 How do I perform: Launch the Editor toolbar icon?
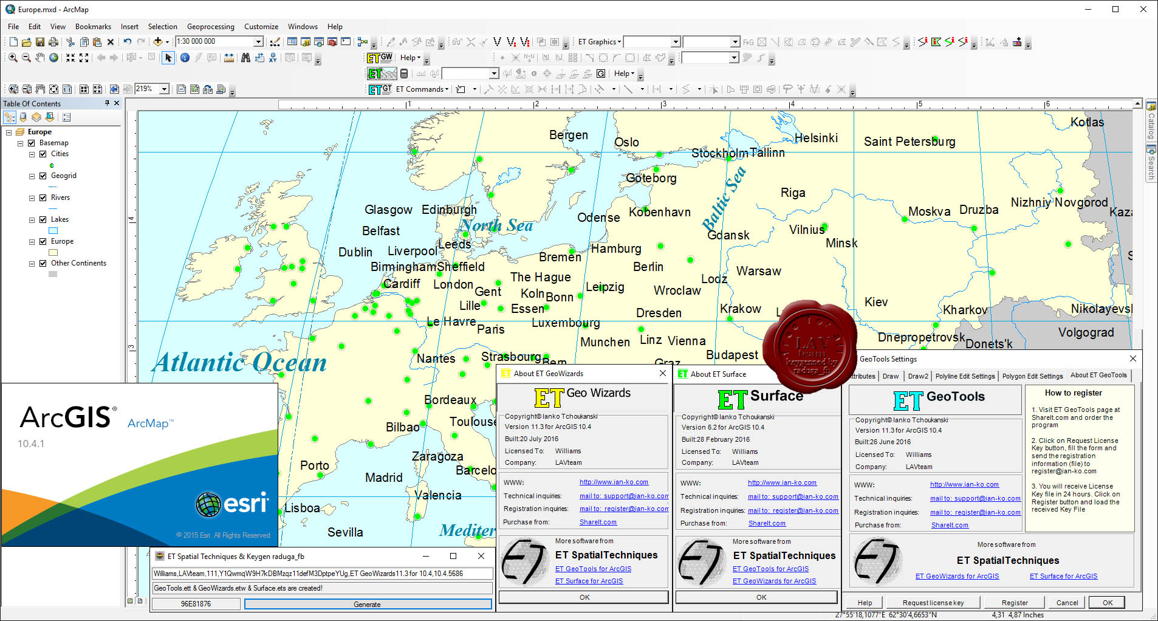[x=275, y=42]
